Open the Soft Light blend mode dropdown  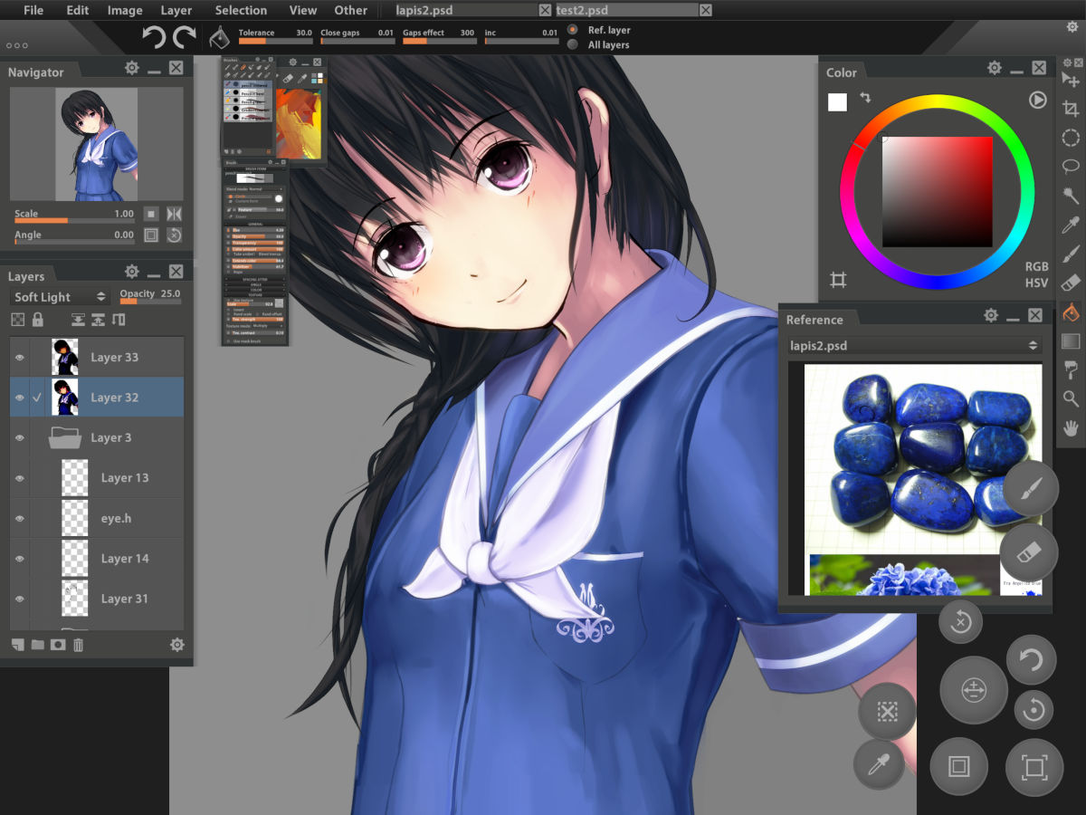click(x=57, y=296)
